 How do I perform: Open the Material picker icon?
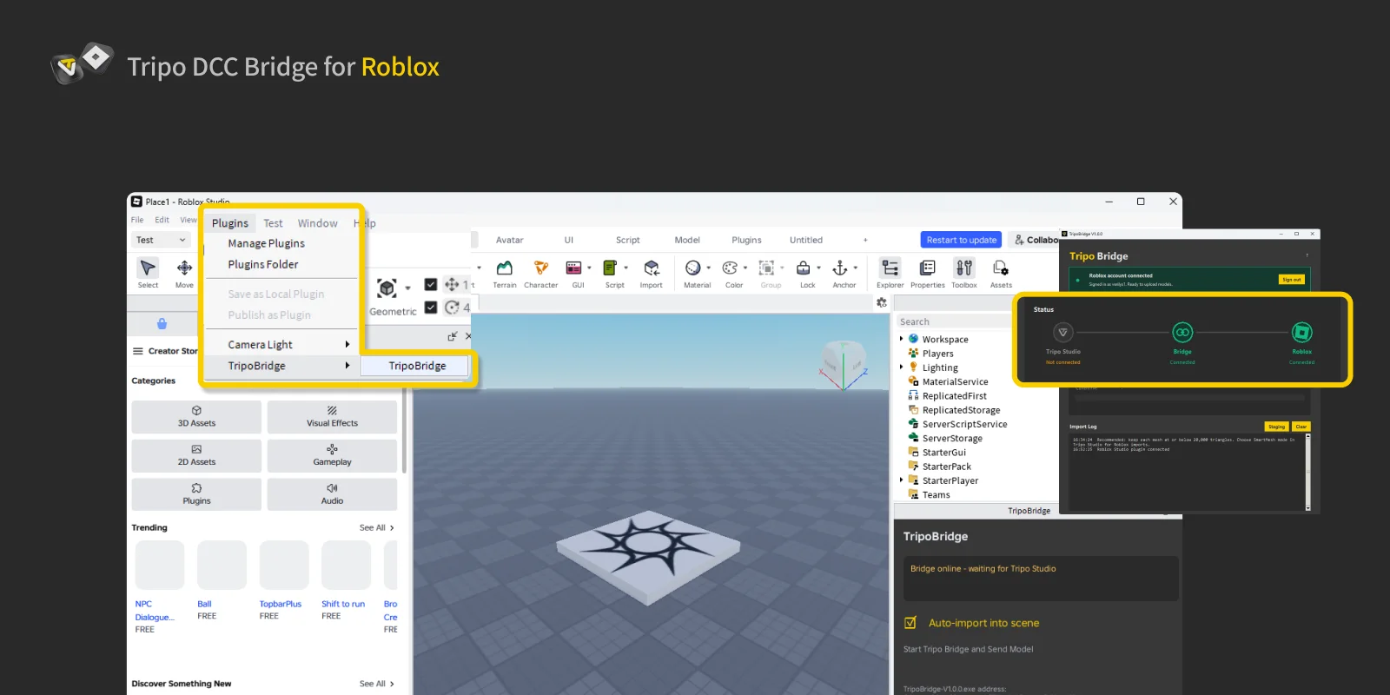693,268
